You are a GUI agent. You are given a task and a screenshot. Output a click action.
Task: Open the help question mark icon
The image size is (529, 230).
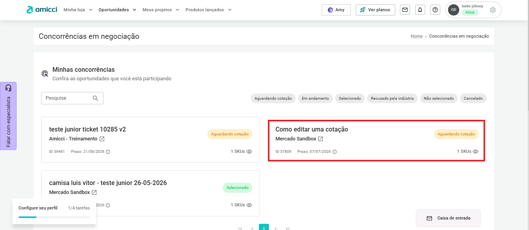436,10
